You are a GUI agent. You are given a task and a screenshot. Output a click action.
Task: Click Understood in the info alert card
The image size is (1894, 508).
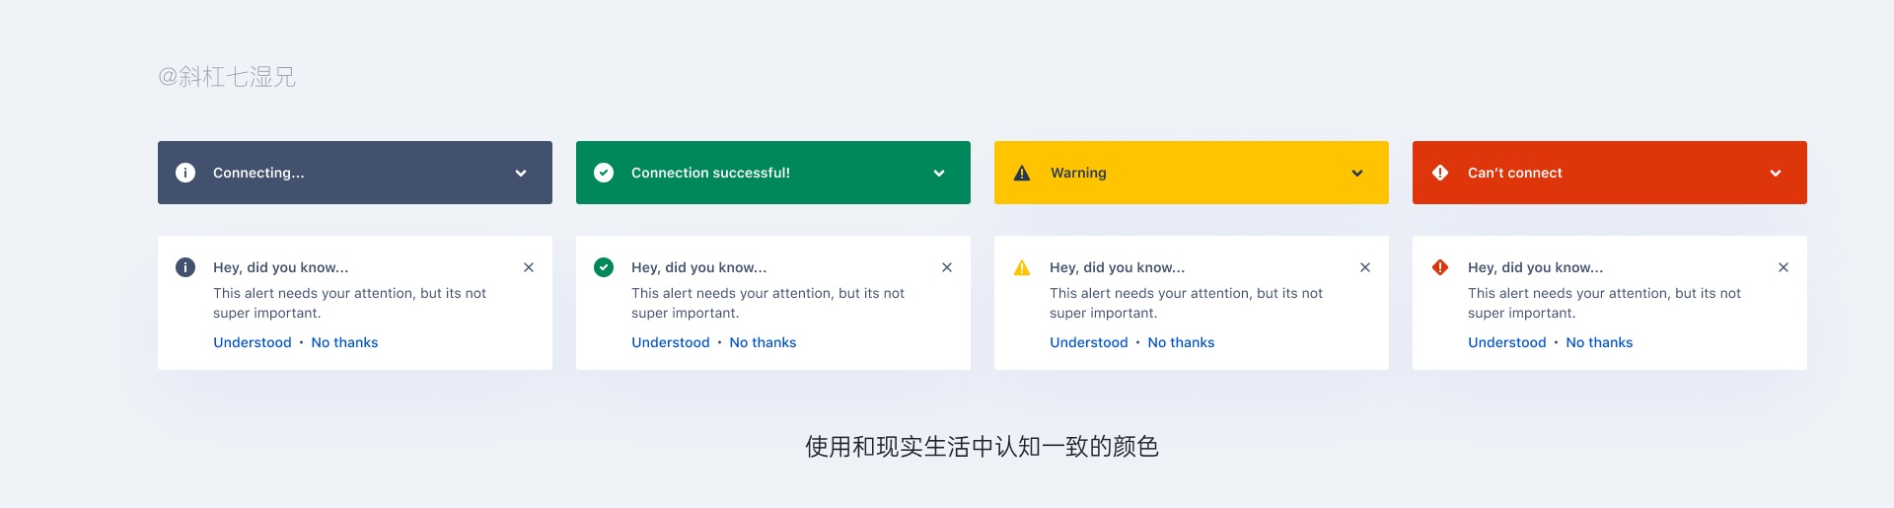click(253, 342)
